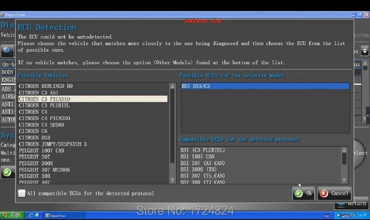370x220 pixels.
Task: Click system tray clock
Action: point(362,215)
